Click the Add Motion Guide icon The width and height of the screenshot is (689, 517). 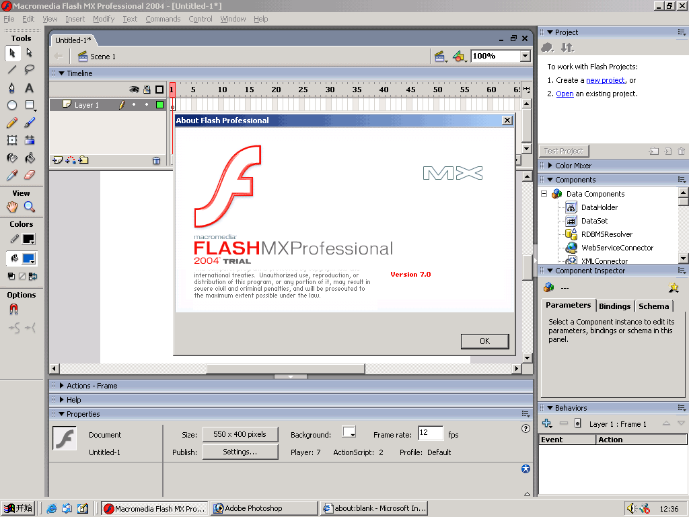(70, 160)
